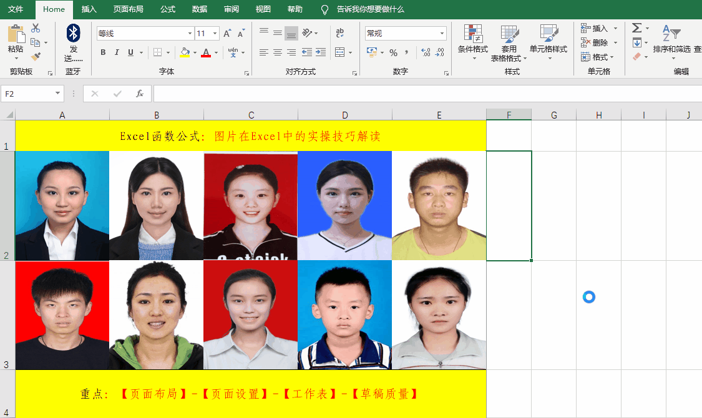The width and height of the screenshot is (702, 418).
Task: Click the Copy icon
Action: [35, 42]
